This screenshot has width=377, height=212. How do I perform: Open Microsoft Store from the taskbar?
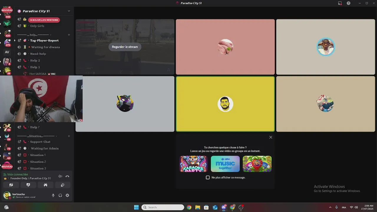pos(206,207)
